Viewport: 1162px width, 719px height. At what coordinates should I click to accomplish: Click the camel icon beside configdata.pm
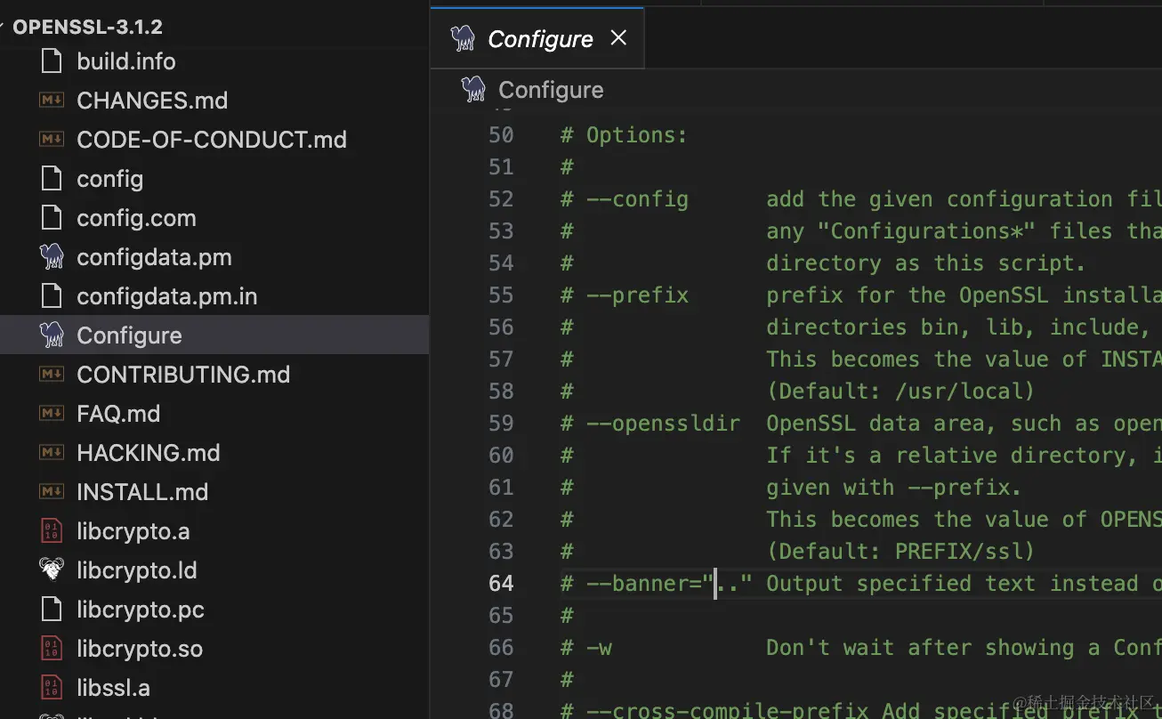tap(52, 257)
